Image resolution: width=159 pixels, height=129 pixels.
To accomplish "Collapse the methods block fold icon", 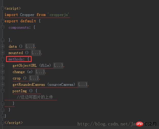I will click(3, 59).
